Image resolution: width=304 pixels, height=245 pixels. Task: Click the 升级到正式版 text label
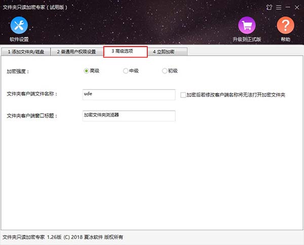point(247,39)
